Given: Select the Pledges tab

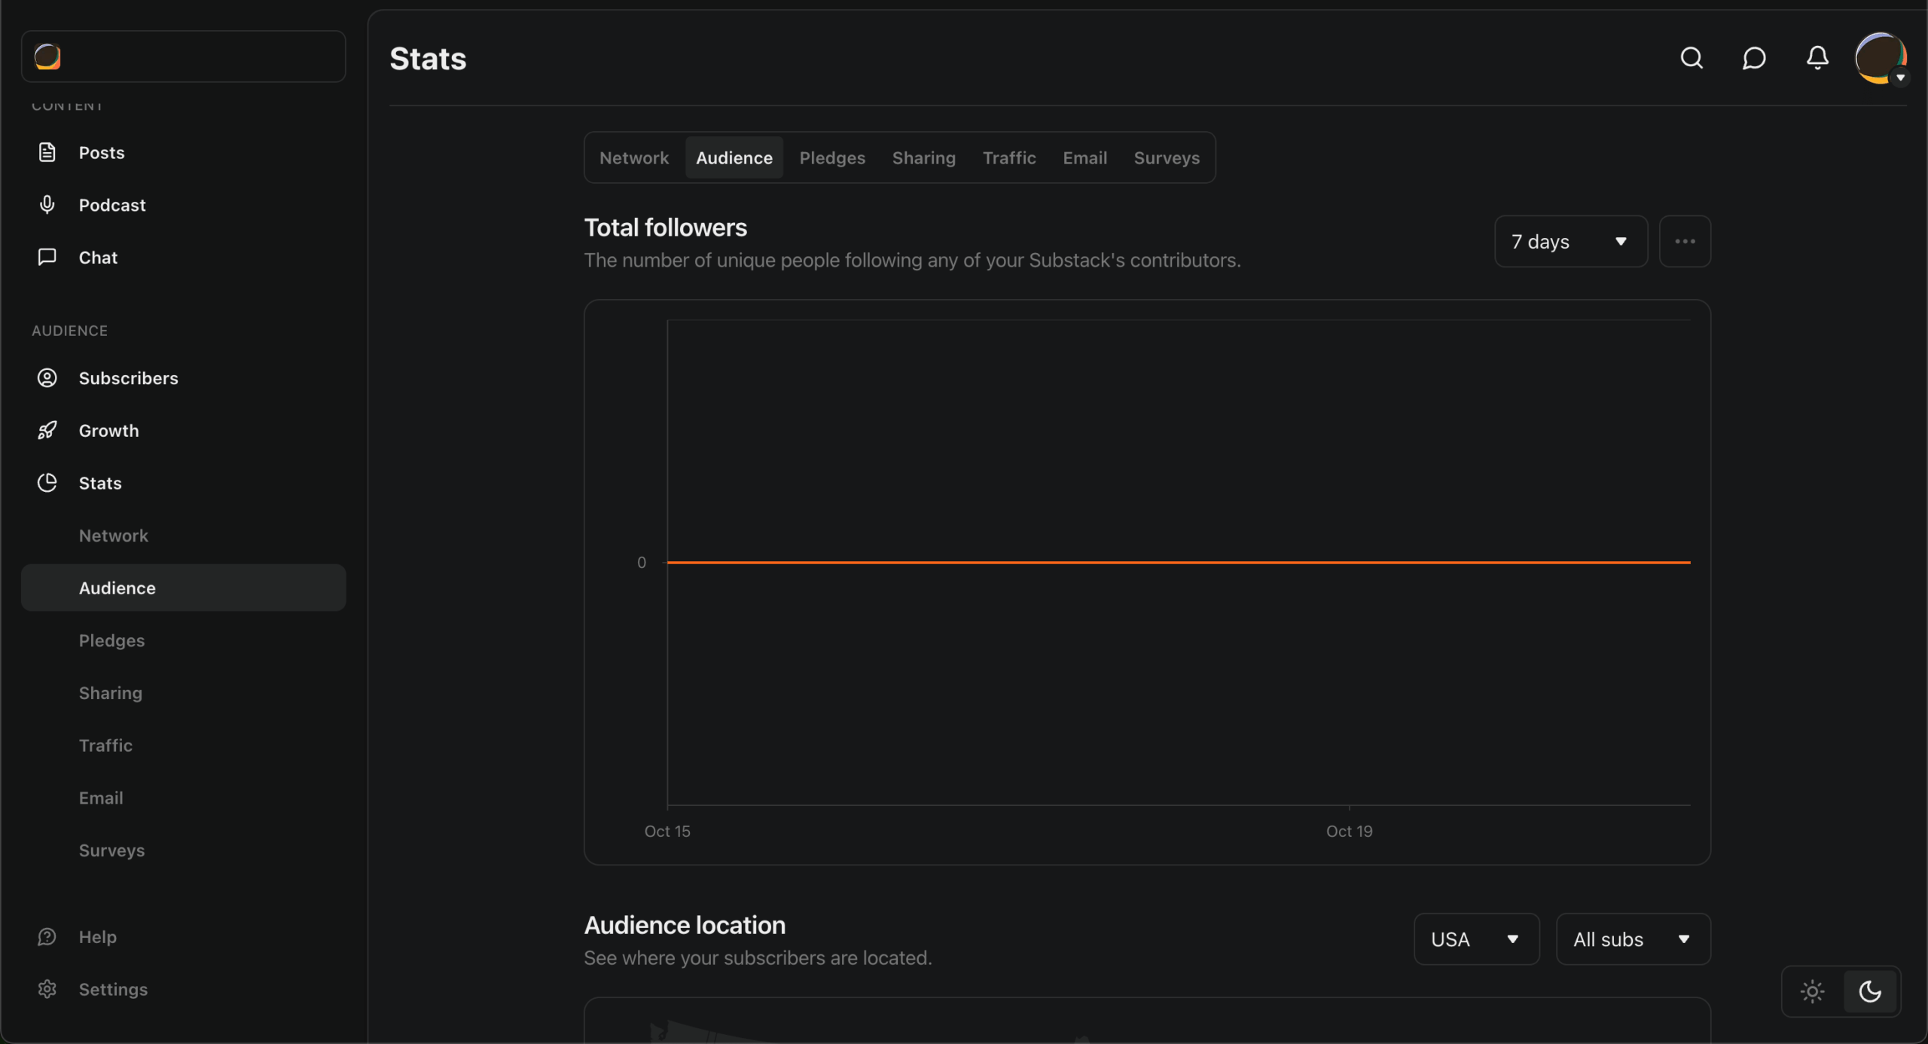Looking at the screenshot, I should (831, 157).
